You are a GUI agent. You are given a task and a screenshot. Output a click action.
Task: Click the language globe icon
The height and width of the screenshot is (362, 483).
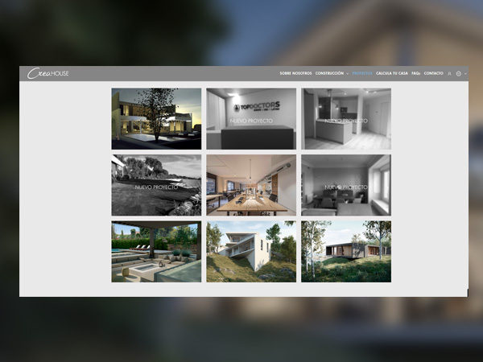click(x=459, y=73)
